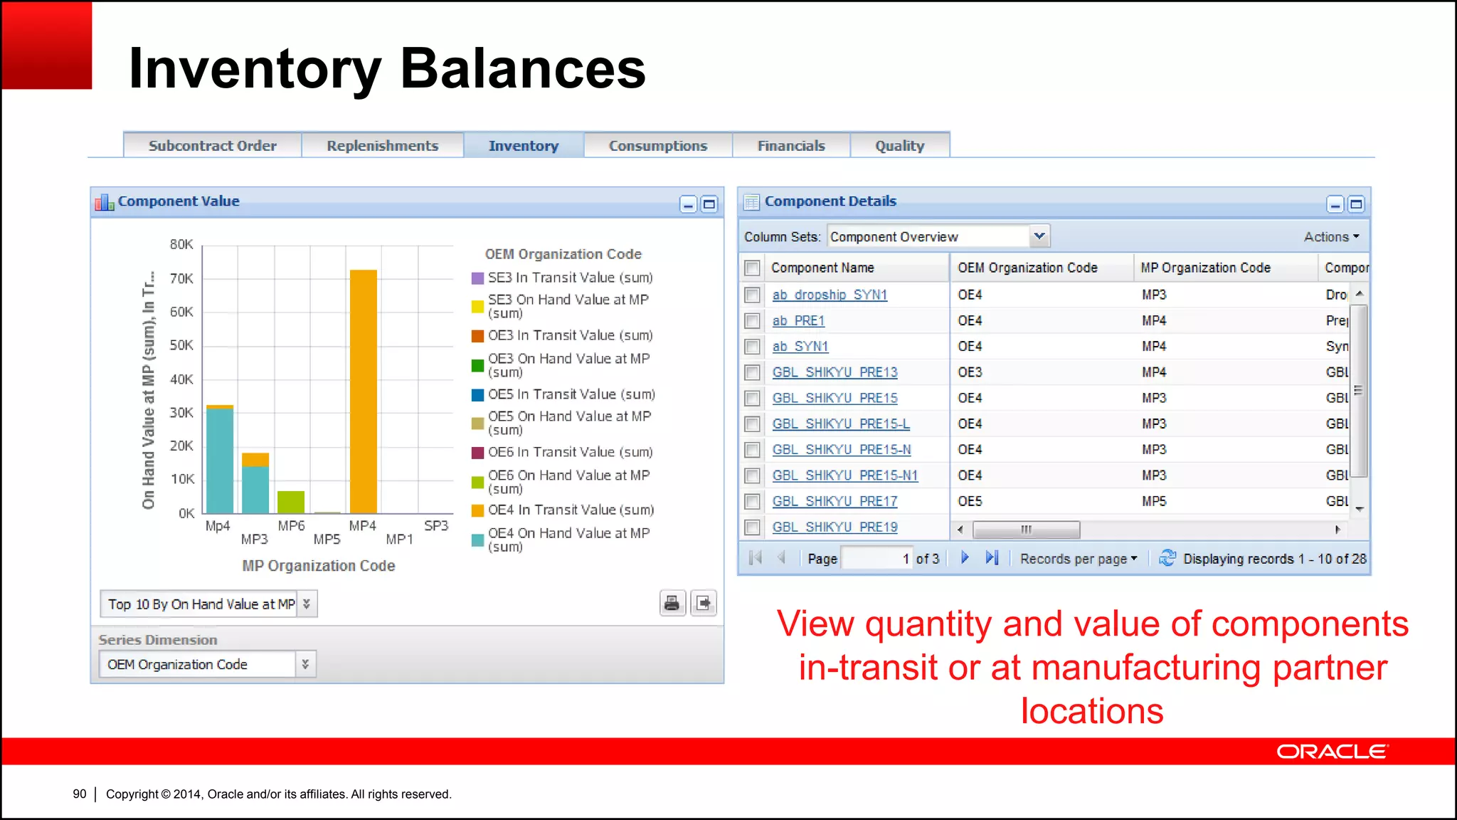Refresh the Component Details records
Screen dimensions: 1457x820
1167,558
